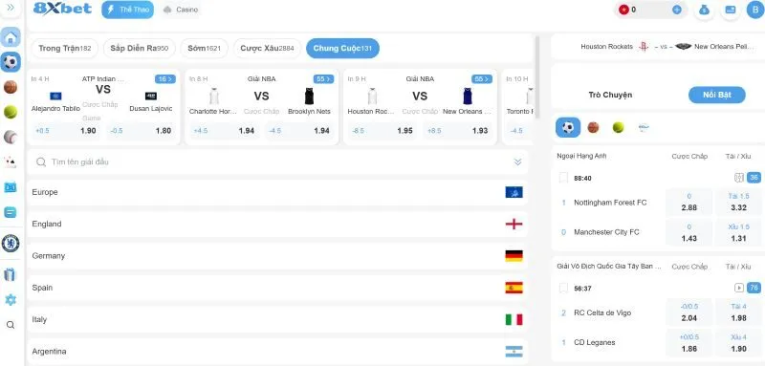This screenshot has width=765, height=366.
Task: Bet Brooklyn Nets -4.5 at 1.94
Action: [299, 131]
